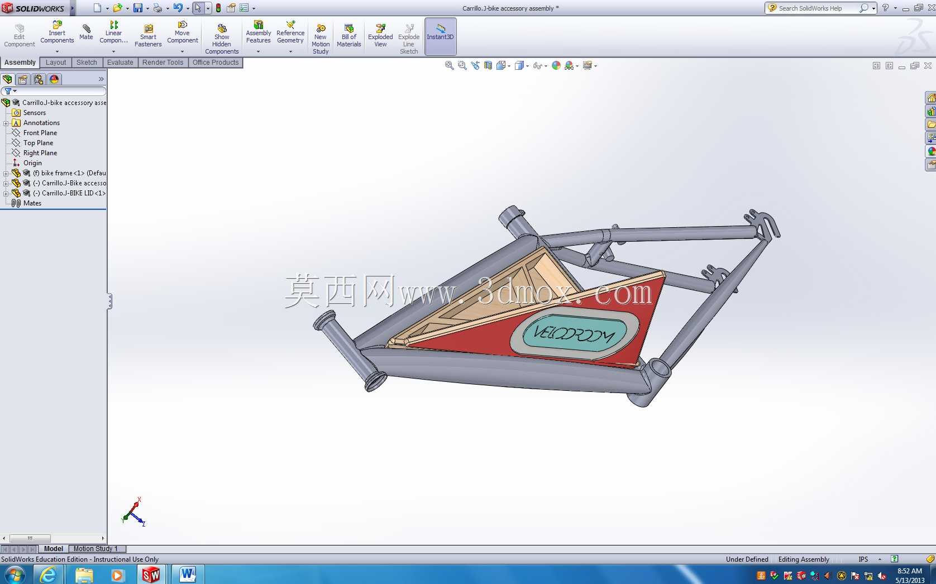This screenshot has height=584, width=936.
Task: Open the Office Products tab
Action: [x=216, y=63]
